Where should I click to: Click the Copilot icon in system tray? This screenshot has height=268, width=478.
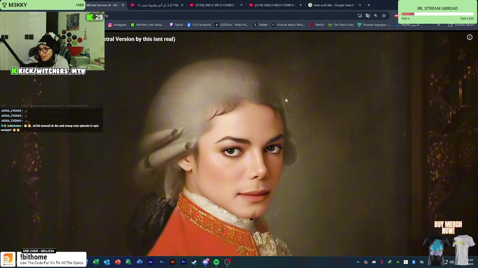coord(366,262)
